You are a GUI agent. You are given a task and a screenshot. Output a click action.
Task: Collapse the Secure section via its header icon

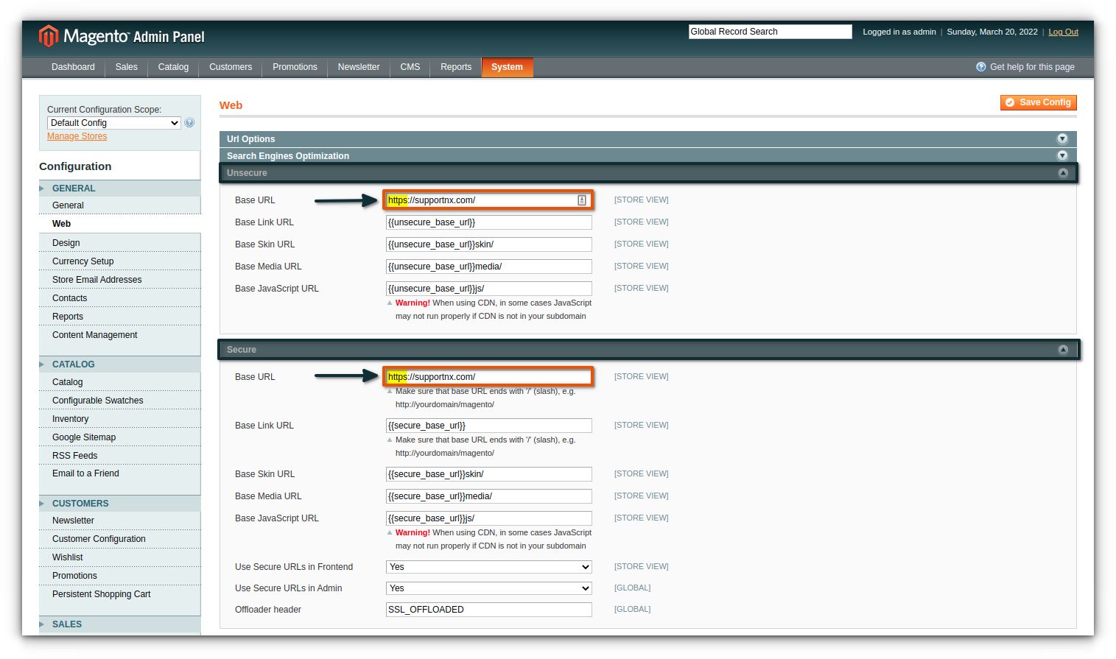pos(1063,349)
